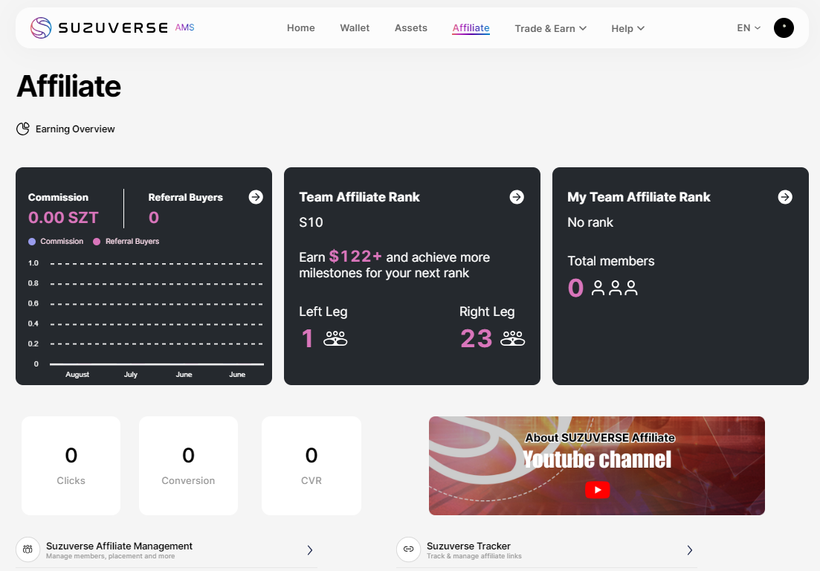Go to the Wallet tab
820x571 pixels.
pos(355,28)
